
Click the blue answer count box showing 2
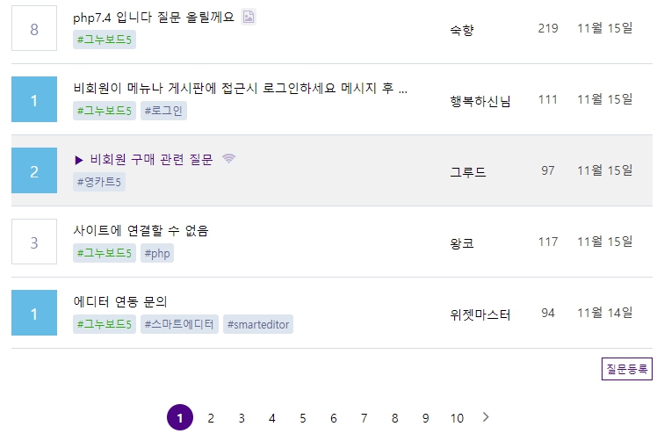tap(34, 170)
